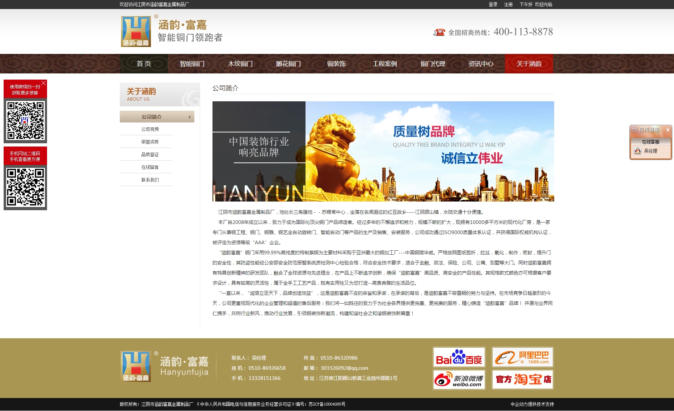
Task: Open the 铜装饰 navigation item
Action: click(x=336, y=64)
